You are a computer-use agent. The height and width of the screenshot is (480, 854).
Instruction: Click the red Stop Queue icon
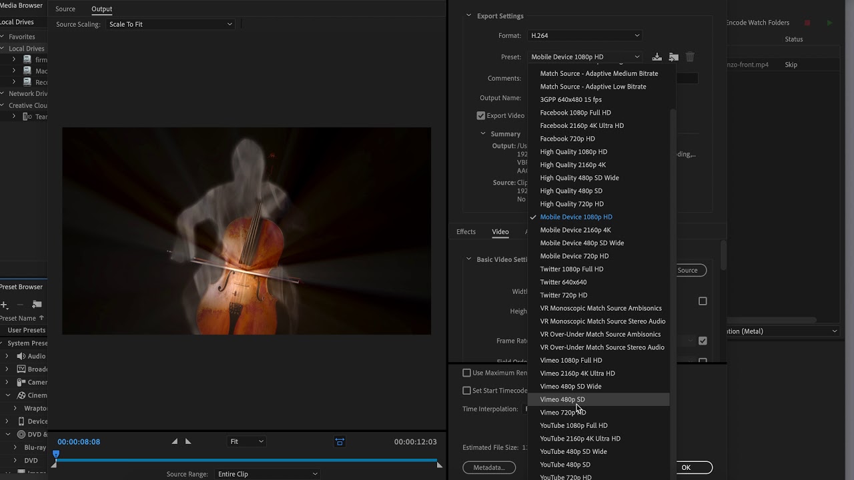click(807, 23)
